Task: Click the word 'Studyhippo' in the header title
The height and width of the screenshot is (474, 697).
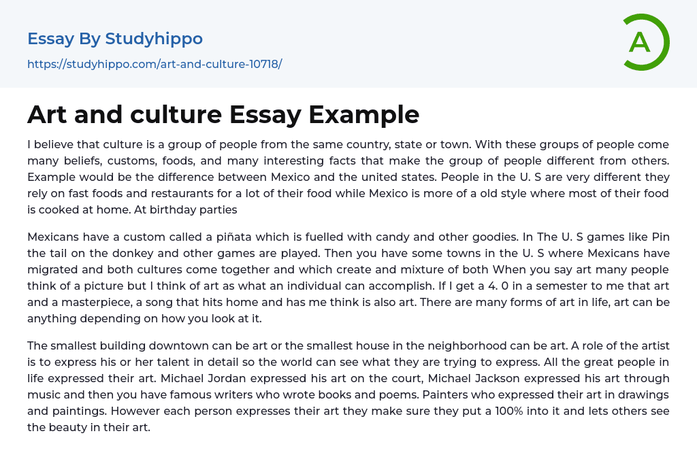Action: [154, 39]
